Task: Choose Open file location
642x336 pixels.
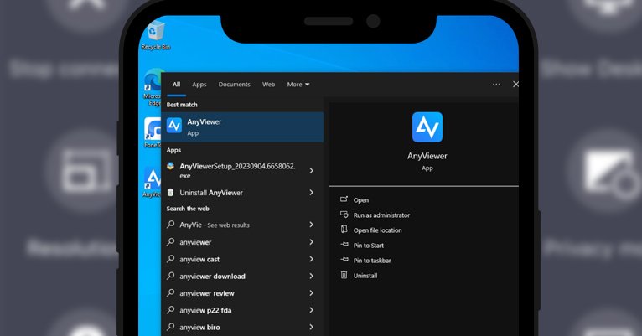Action: click(x=377, y=230)
